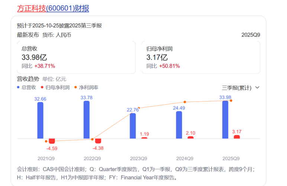
Task: Click the 预计于2025-10-25披露 disclosure notice
Action: click(59, 26)
